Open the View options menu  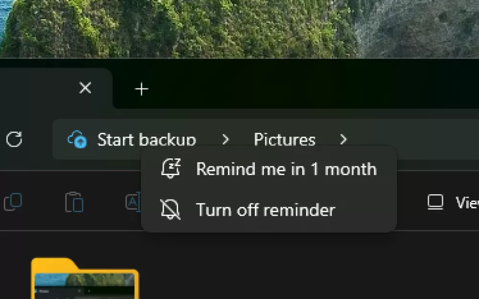(x=453, y=202)
